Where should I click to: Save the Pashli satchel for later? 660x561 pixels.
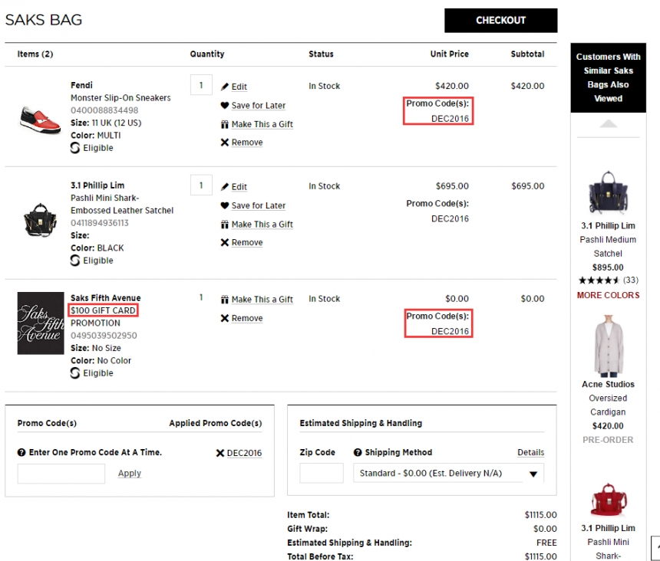point(259,205)
